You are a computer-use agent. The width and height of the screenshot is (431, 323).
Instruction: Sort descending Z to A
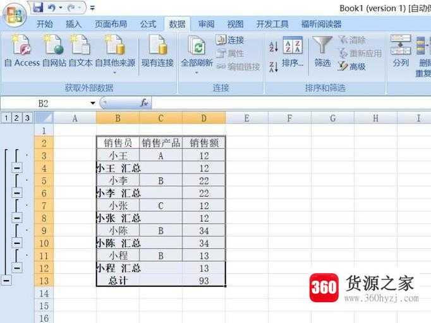[x=273, y=67]
